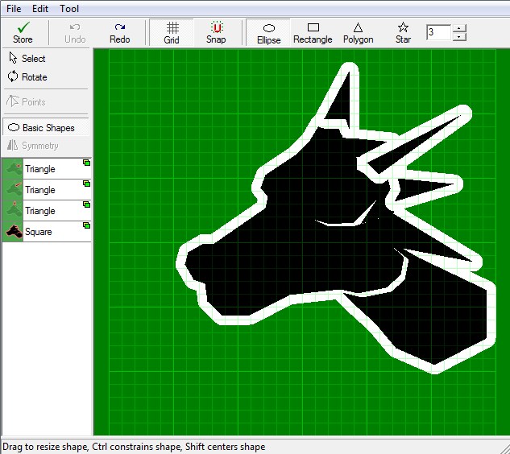Click the Square shape thumbnail preview

coord(13,231)
